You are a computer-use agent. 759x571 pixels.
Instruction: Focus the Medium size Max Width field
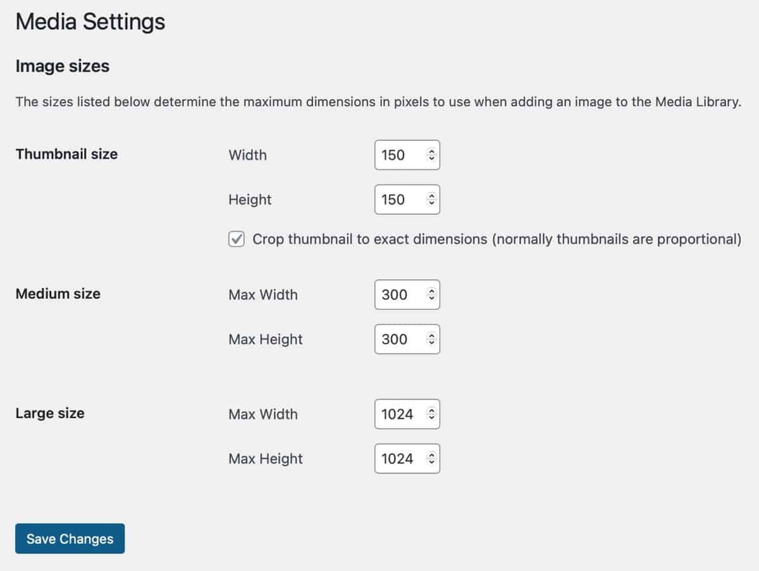pos(407,294)
